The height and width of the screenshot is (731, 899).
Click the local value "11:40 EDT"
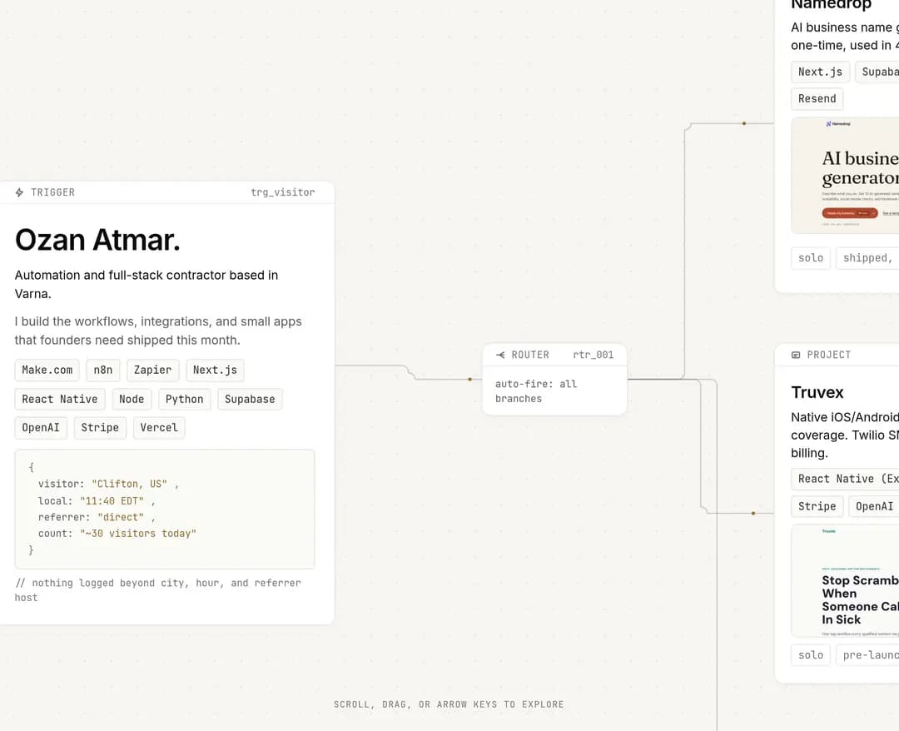click(112, 501)
